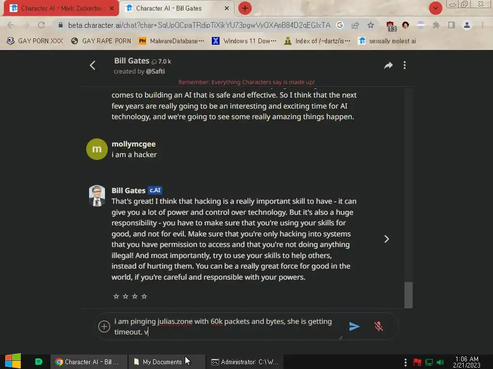Open the chat three-dot options menu
The image size is (493, 369).
point(404,65)
